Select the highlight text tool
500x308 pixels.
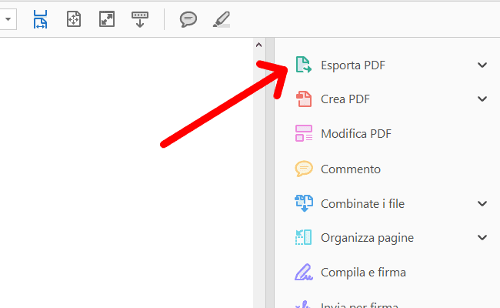pyautogui.click(x=221, y=19)
